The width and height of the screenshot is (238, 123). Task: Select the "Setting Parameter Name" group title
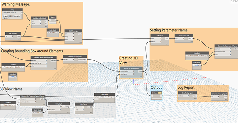pos(169,30)
